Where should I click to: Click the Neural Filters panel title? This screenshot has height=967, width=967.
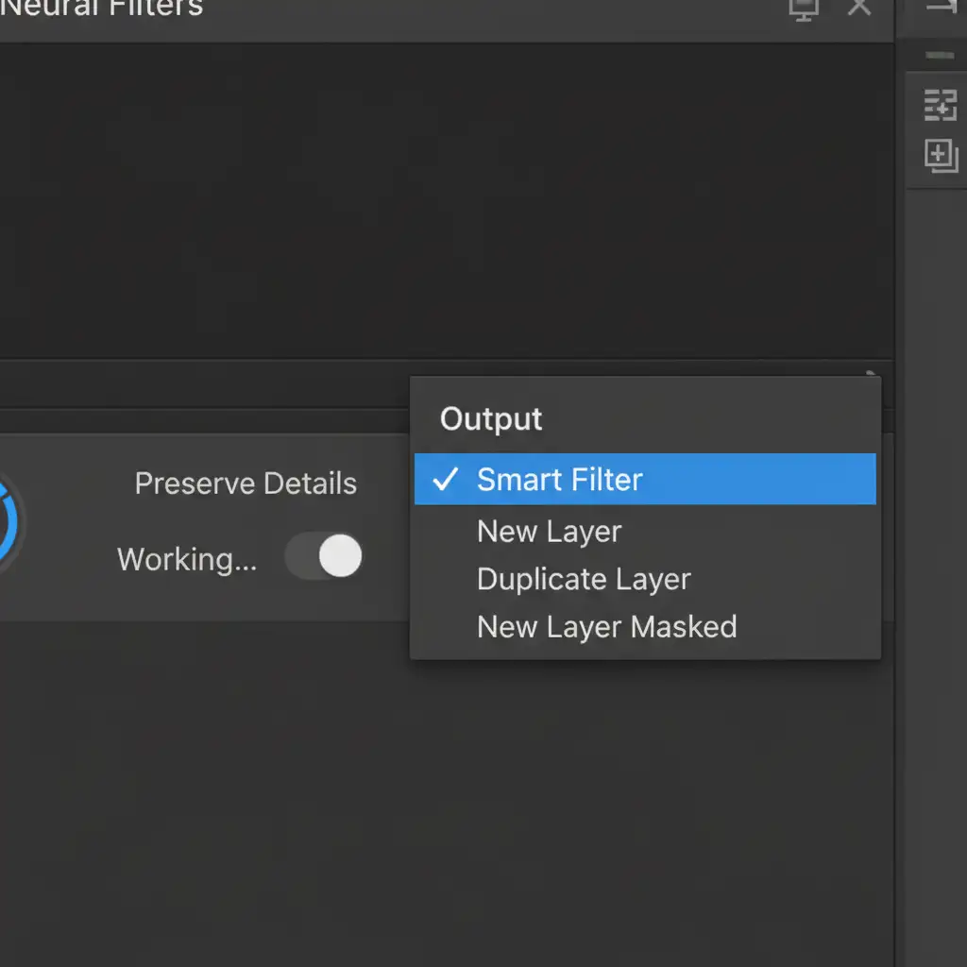104,8
